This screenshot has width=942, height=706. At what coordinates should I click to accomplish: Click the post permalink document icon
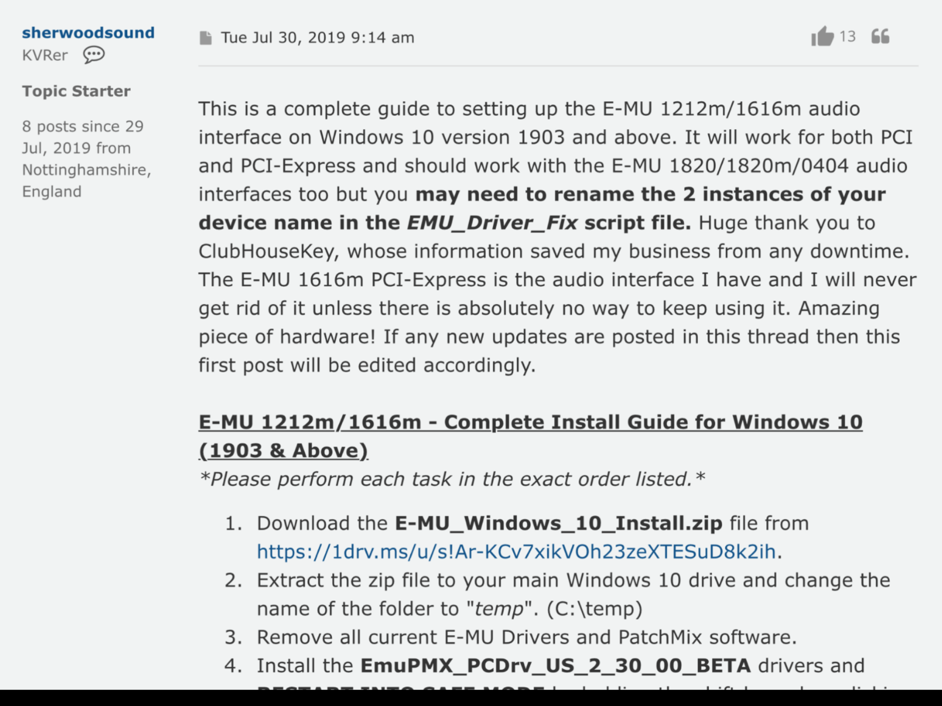[205, 38]
